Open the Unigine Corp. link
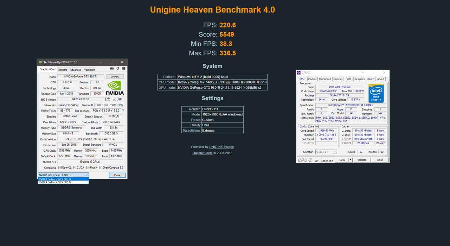Image resolution: width=450 pixels, height=246 pixels. (202, 153)
